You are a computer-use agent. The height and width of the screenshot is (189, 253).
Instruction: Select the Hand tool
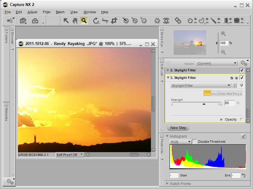click(x=75, y=20)
